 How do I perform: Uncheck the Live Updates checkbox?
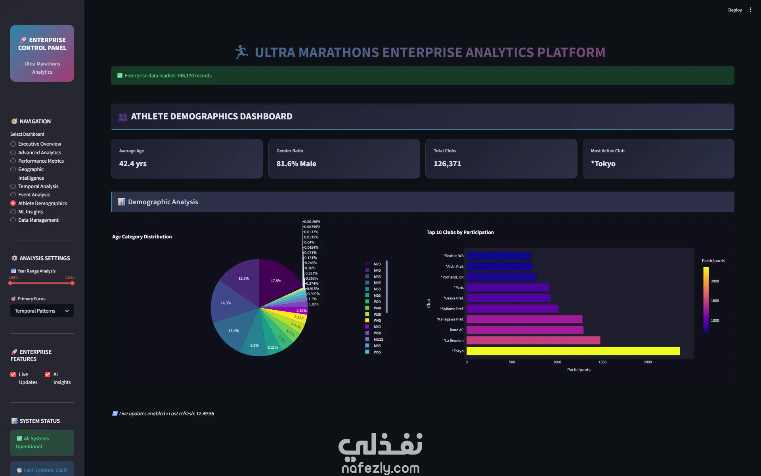13,374
